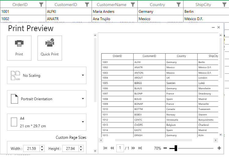Decrease the Width value with down arrow
Screen dimensions: 229x159
[x=42, y=150]
